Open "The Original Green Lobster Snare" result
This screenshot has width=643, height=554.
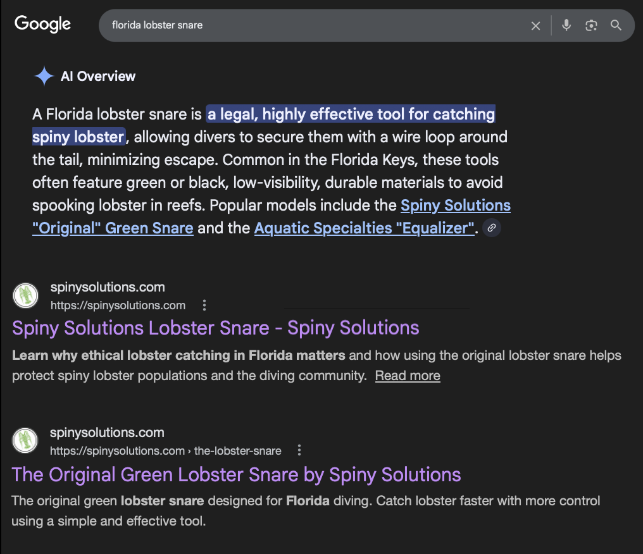click(236, 474)
